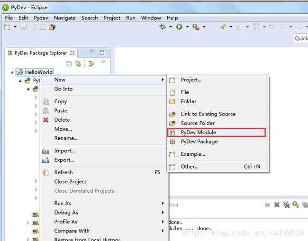Open the explorer View Menu triangle
308x241 pixels.
coord(103,62)
